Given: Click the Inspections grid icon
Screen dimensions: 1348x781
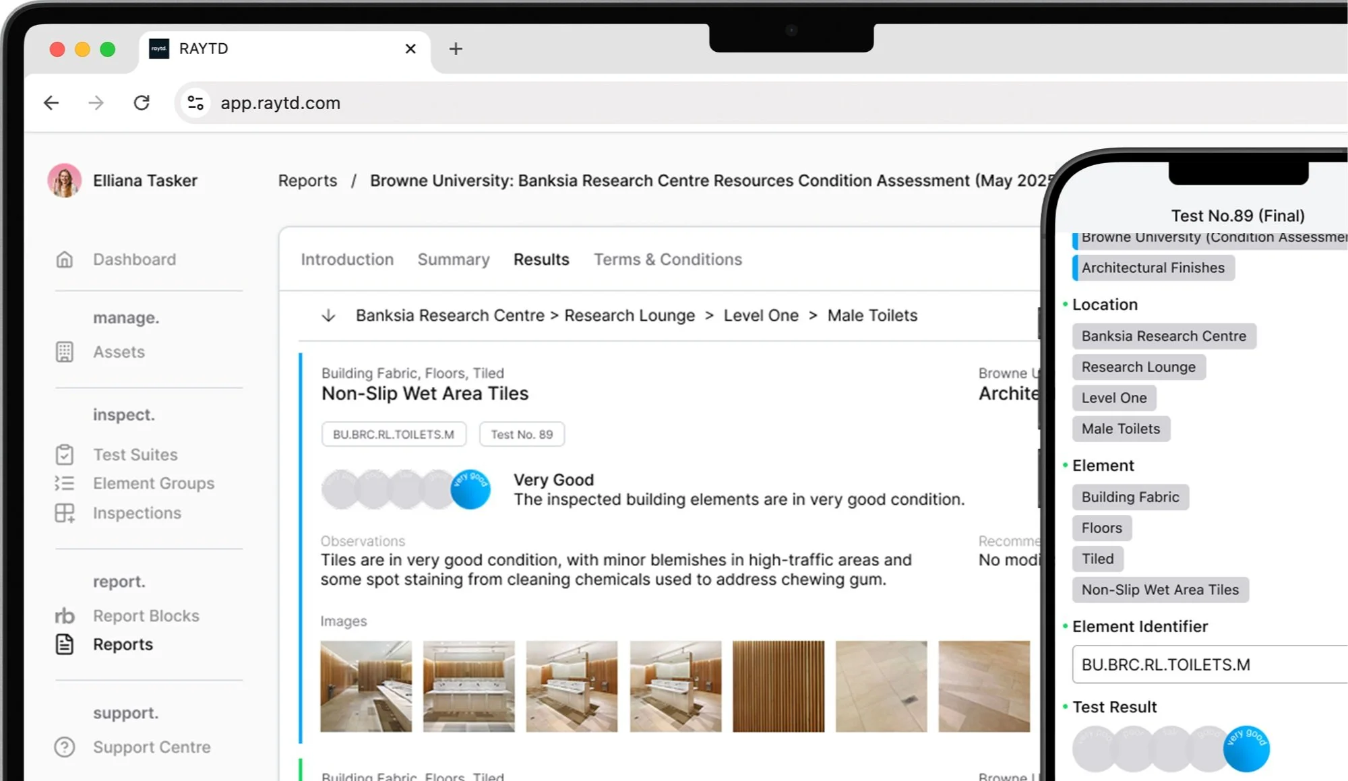Looking at the screenshot, I should point(64,513).
